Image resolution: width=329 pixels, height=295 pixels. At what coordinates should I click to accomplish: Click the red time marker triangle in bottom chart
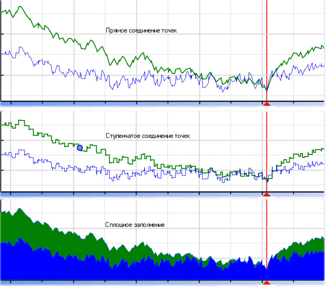pyautogui.click(x=267, y=283)
